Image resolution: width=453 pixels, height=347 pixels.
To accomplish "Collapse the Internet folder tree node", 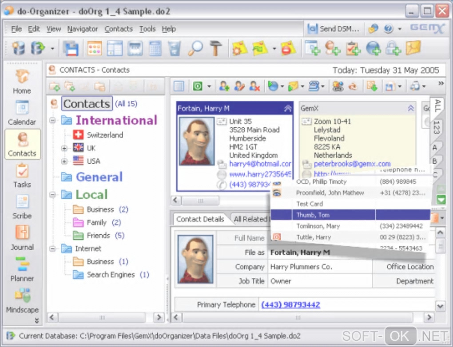I will coord(52,248).
